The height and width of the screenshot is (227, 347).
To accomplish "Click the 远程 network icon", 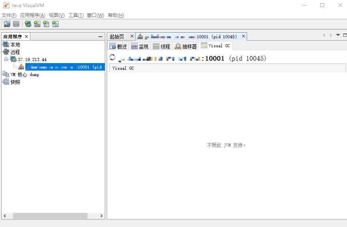I will pyautogui.click(x=6, y=52).
